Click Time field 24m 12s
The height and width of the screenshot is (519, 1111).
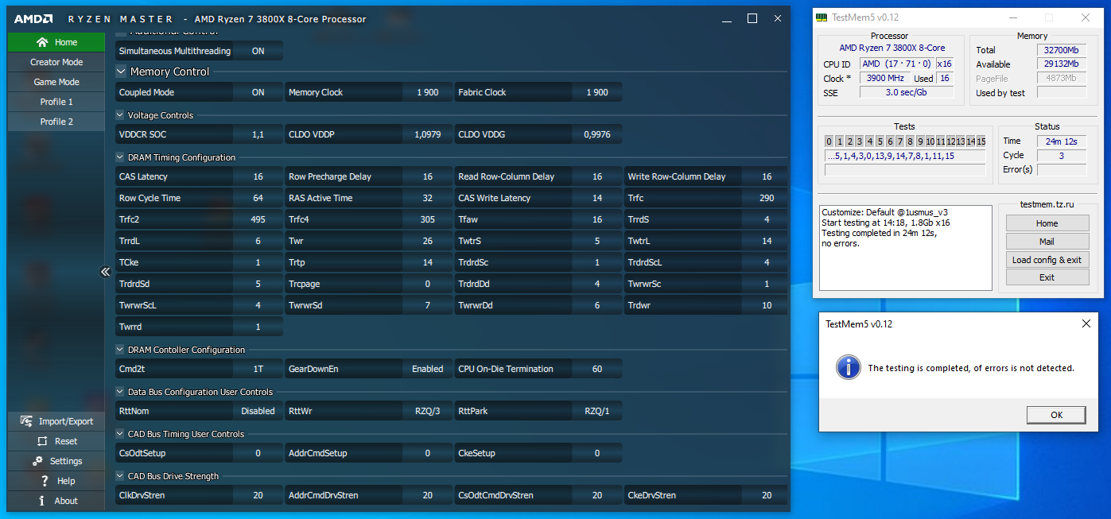[x=1062, y=141]
